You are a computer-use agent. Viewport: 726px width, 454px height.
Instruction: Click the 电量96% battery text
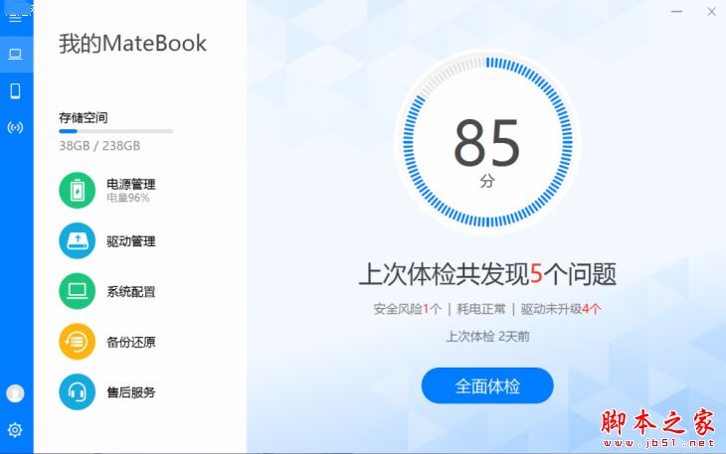click(x=127, y=199)
